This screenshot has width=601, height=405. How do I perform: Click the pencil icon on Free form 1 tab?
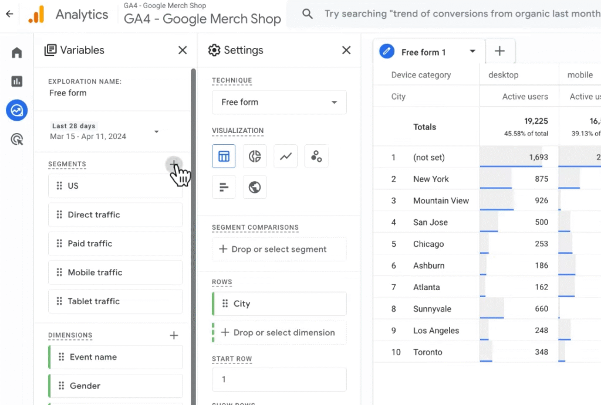coord(387,52)
